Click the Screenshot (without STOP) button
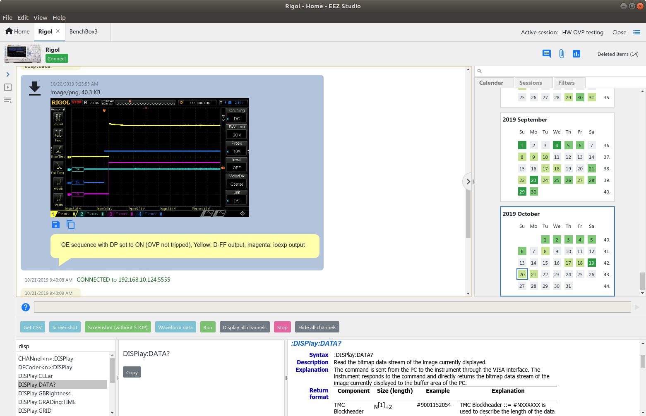Image resolution: width=646 pixels, height=416 pixels. coord(118,327)
